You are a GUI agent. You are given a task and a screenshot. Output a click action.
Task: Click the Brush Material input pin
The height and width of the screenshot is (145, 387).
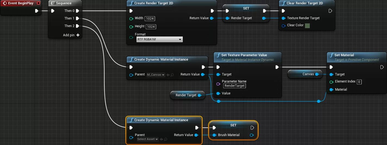(x=214, y=135)
